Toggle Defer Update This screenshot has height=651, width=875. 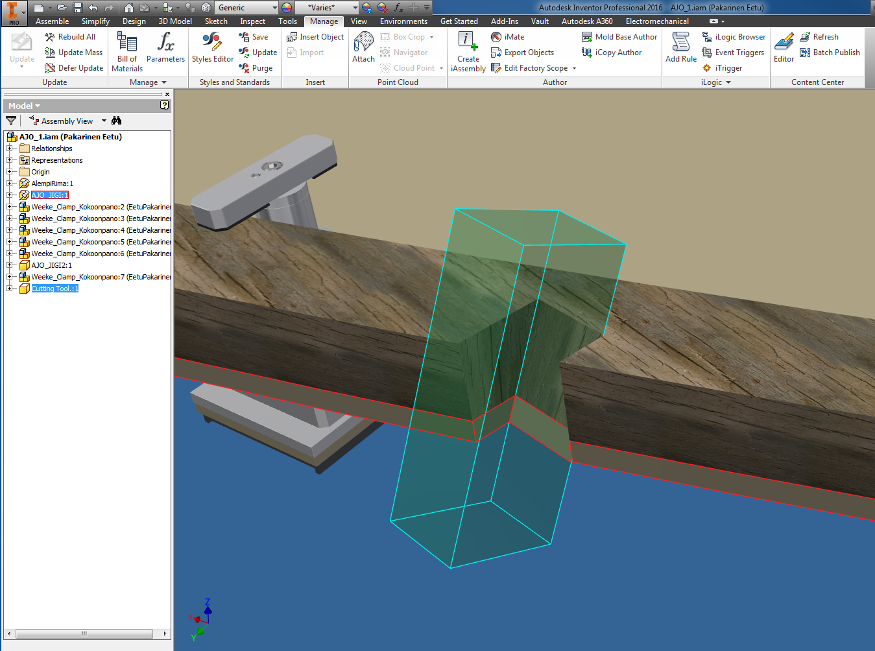pos(74,68)
